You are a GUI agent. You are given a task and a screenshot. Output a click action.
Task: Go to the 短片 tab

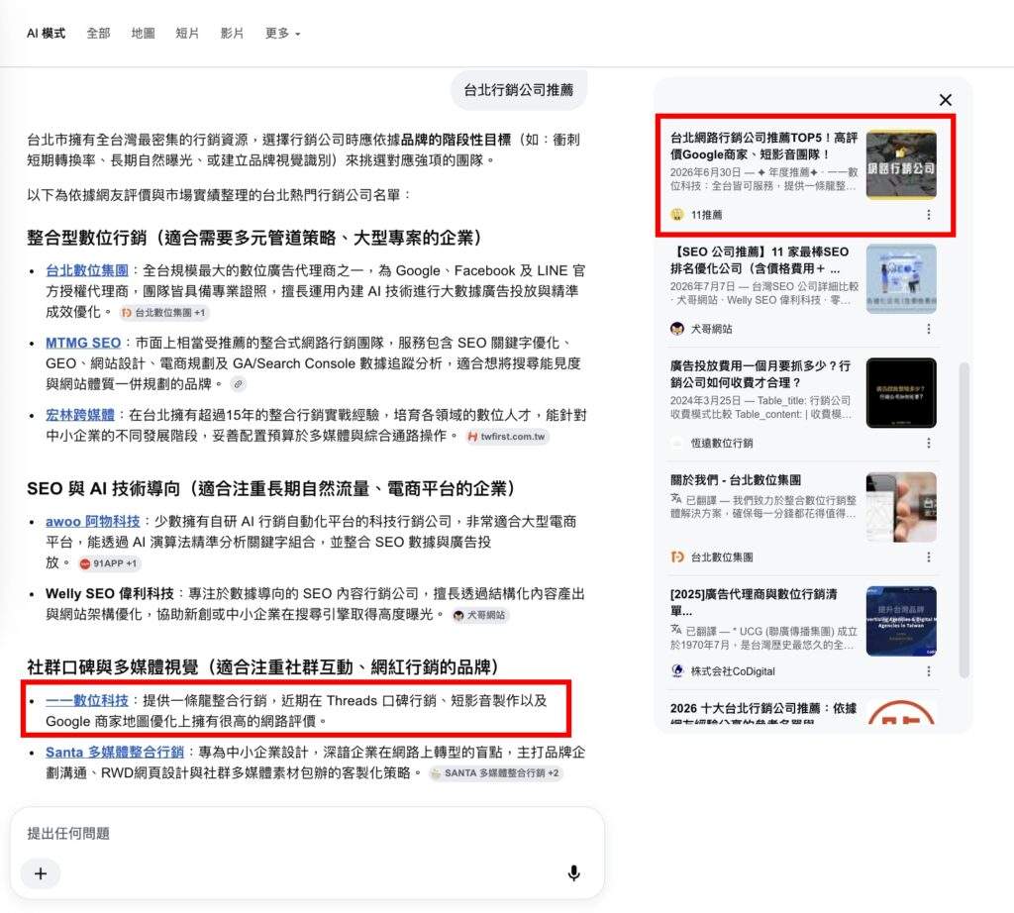point(187,34)
